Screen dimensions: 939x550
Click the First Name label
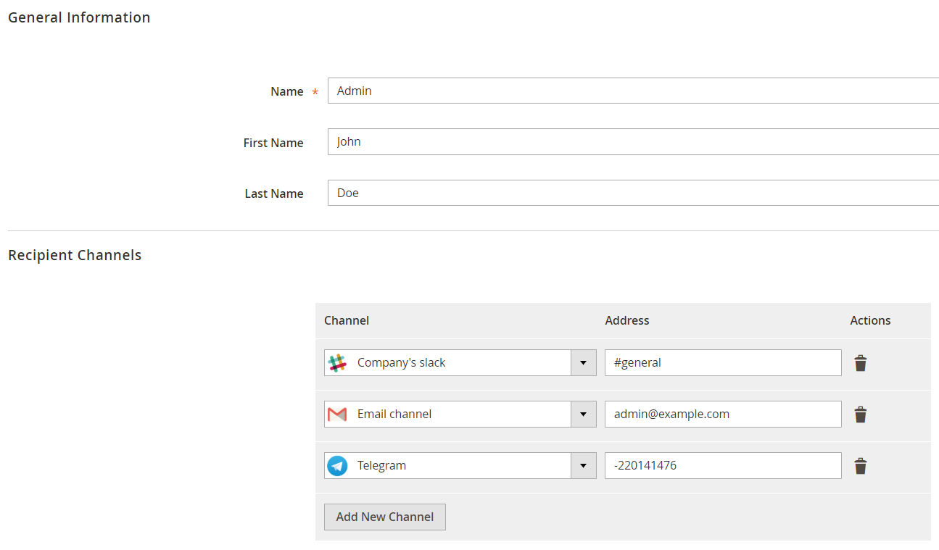tap(273, 143)
